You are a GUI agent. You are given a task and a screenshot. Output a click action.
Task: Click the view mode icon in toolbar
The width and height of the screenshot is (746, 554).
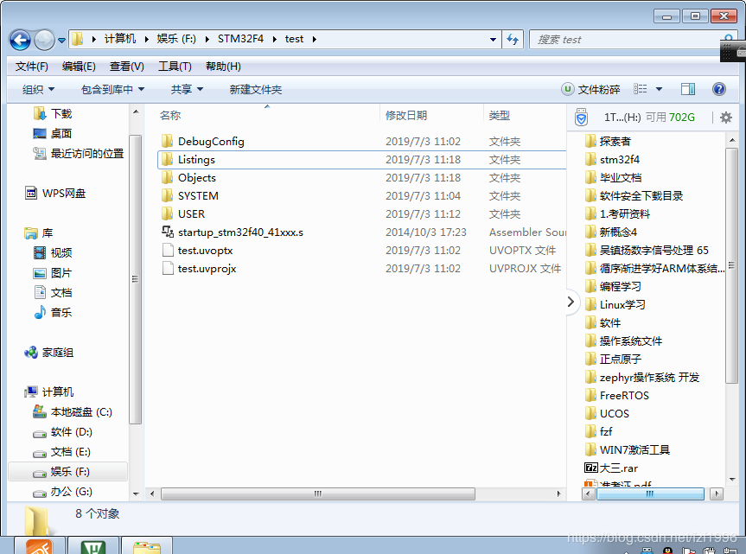coord(641,89)
